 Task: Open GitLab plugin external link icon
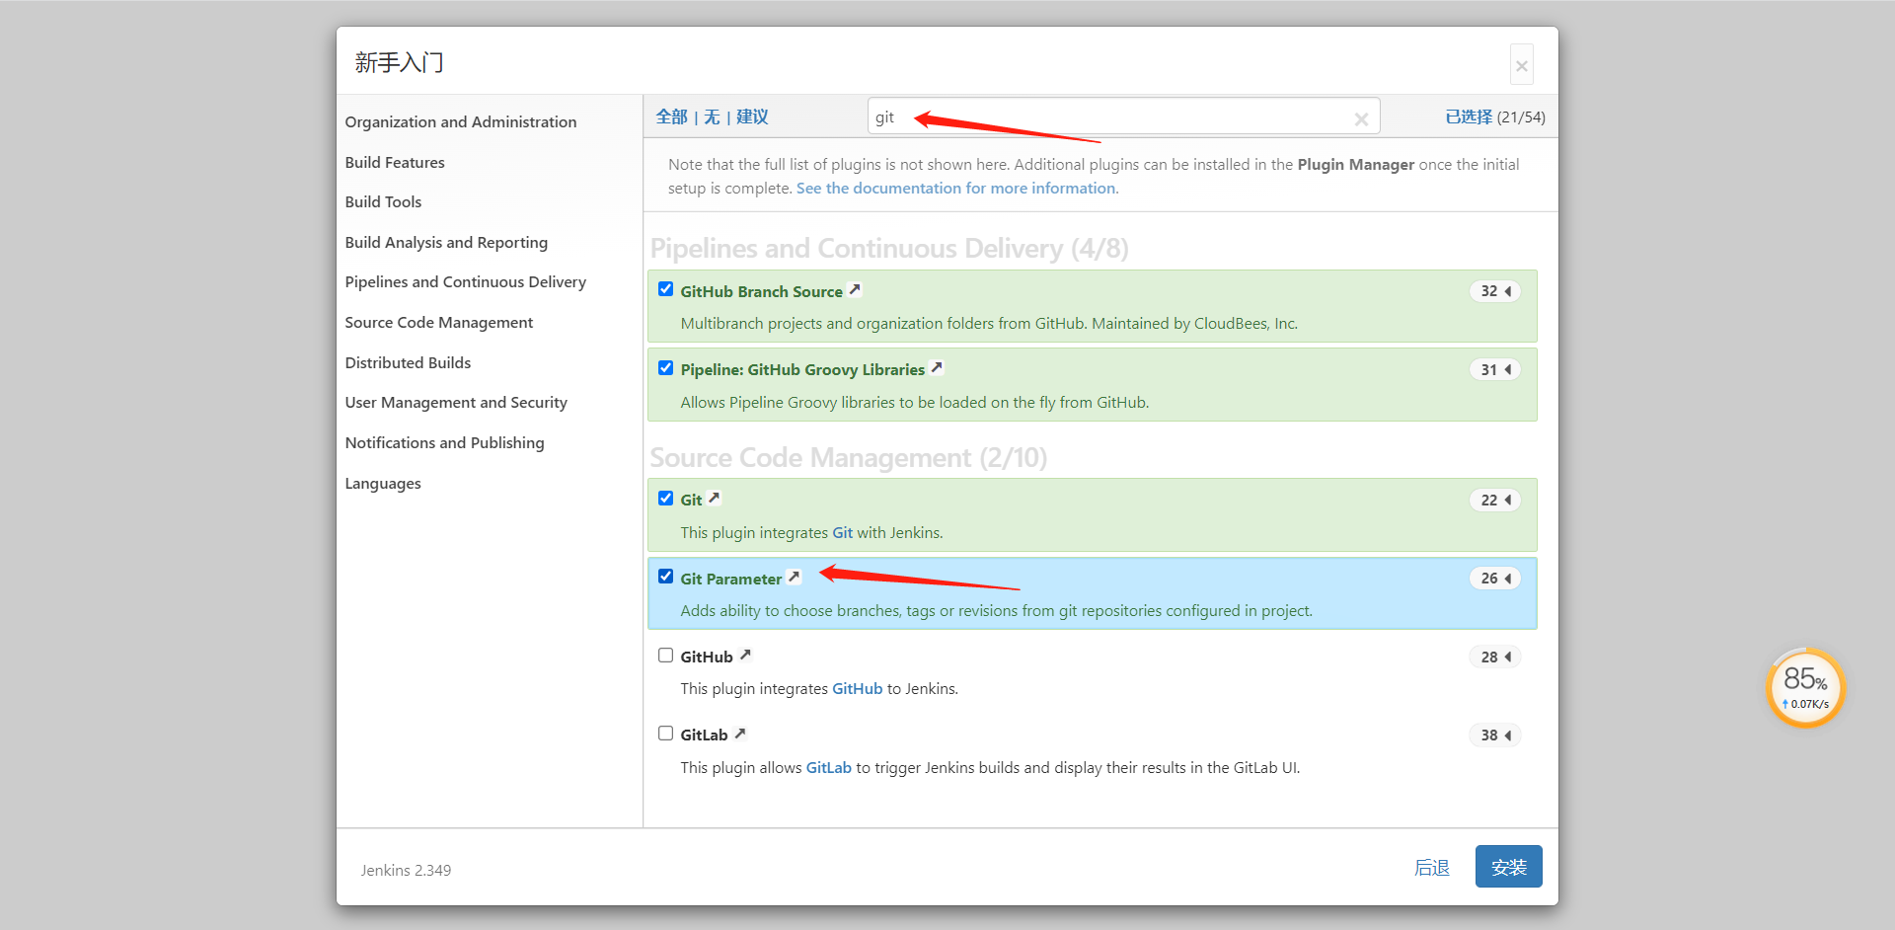click(740, 734)
